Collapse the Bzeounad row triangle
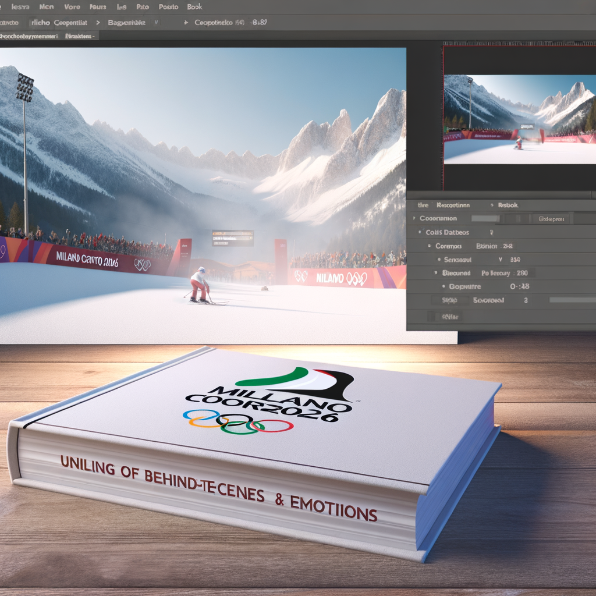596x596 pixels. click(435, 273)
